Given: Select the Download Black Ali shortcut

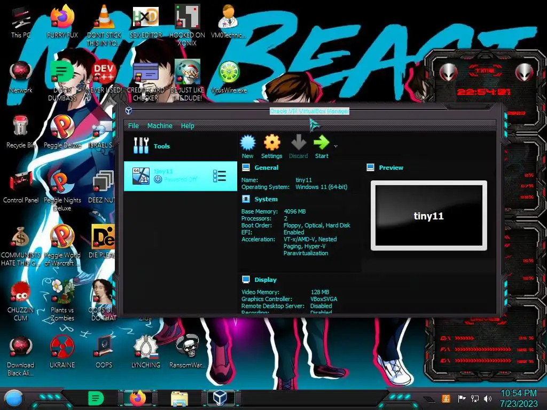Looking at the screenshot, I should (x=21, y=356).
